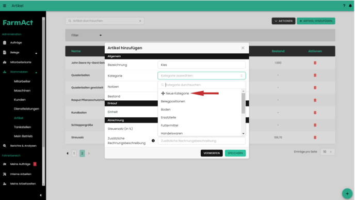Delete the Rasput Pflanzenschutzmittel article

(x=315, y=100)
